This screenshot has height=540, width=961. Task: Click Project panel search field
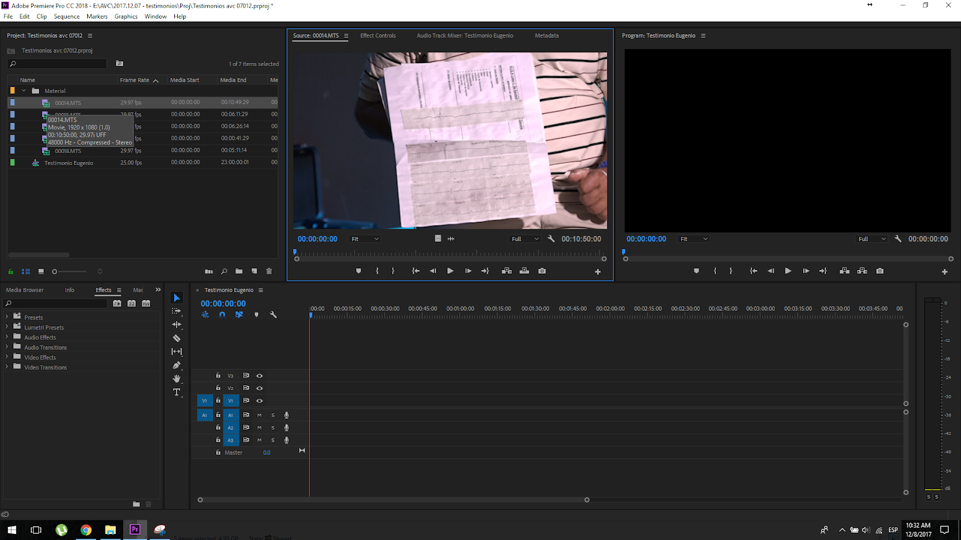tap(57, 64)
